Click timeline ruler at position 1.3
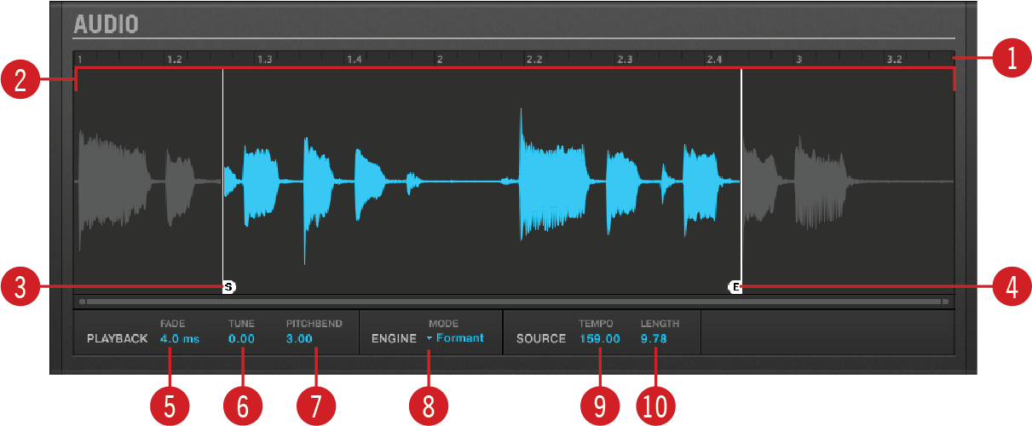Viewport: 1032px width, 426px height. [265, 60]
